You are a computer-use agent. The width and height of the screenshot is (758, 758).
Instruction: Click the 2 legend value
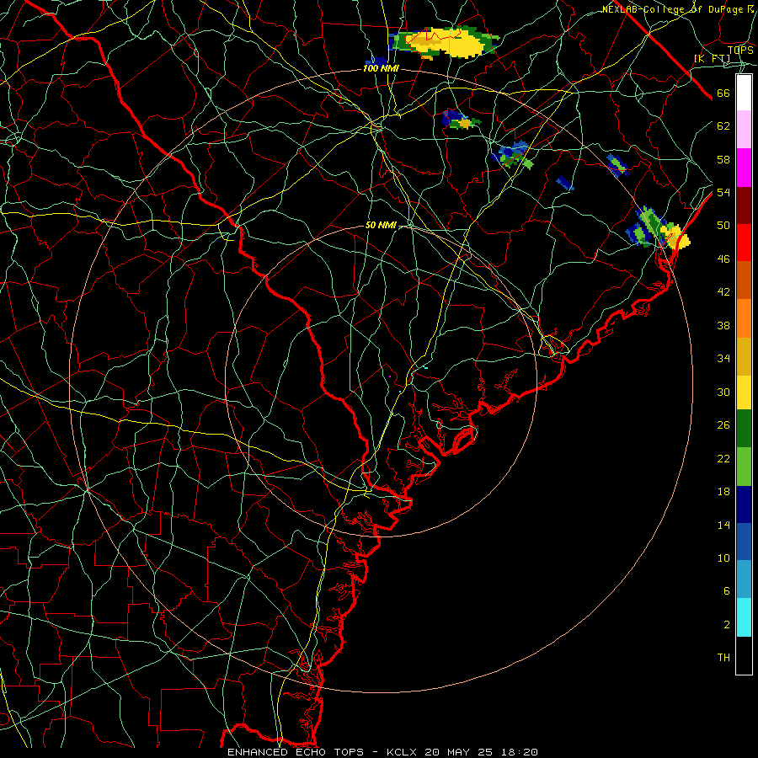tap(727, 625)
